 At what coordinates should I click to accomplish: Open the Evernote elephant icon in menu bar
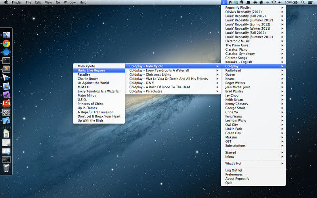242,2
